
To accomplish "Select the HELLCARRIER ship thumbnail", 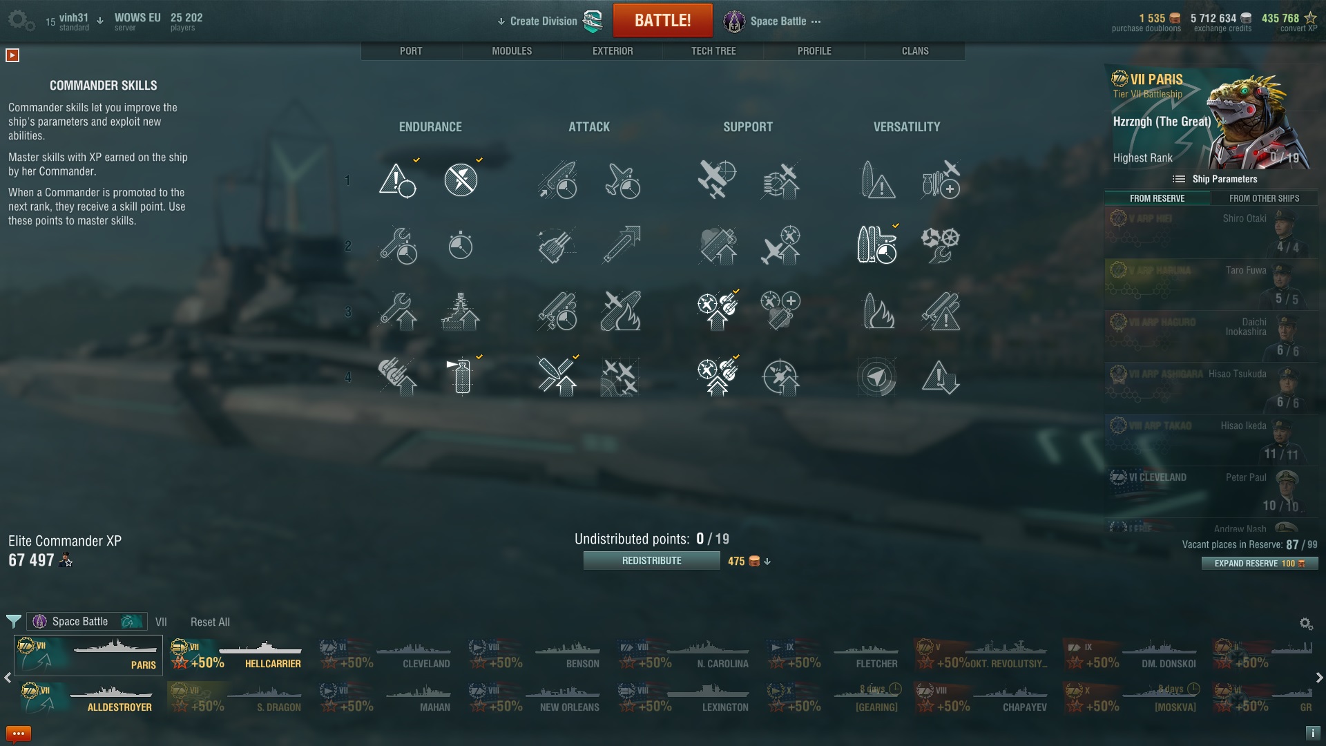I will tap(237, 655).
